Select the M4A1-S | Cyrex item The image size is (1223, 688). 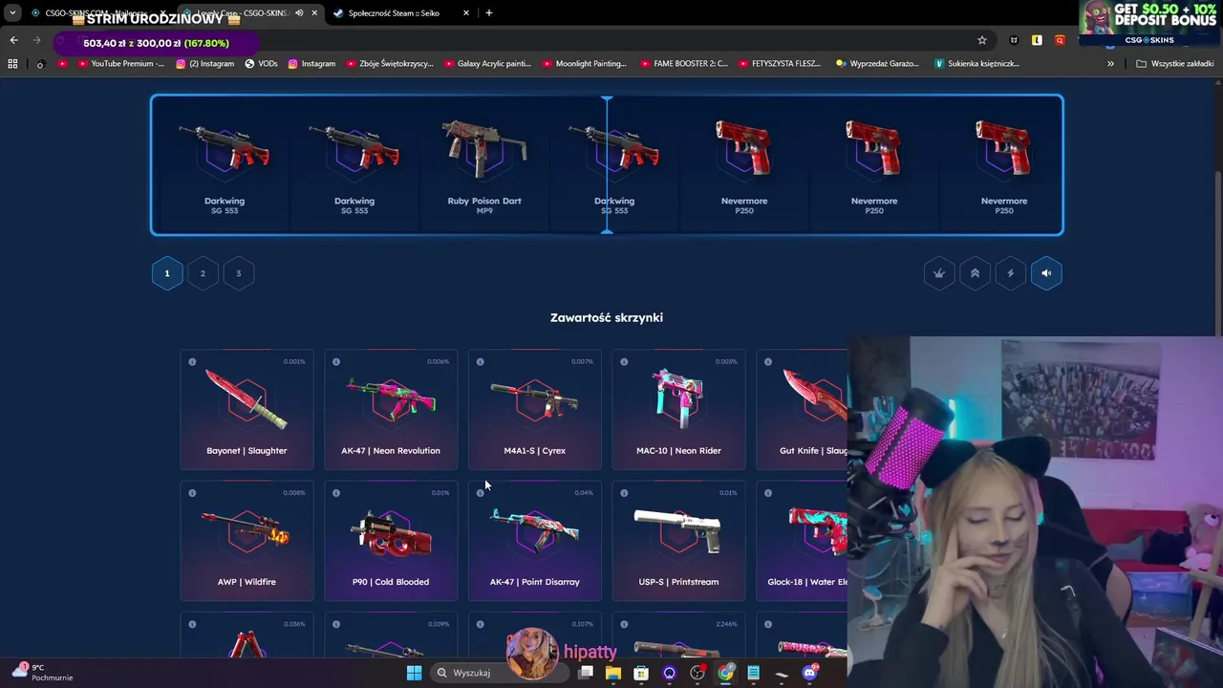[535, 410]
